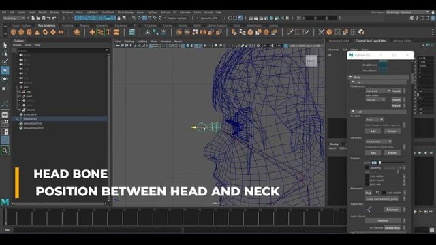436x245 pixels.
Task: Open the viewport Shading menu
Action: 129,42
